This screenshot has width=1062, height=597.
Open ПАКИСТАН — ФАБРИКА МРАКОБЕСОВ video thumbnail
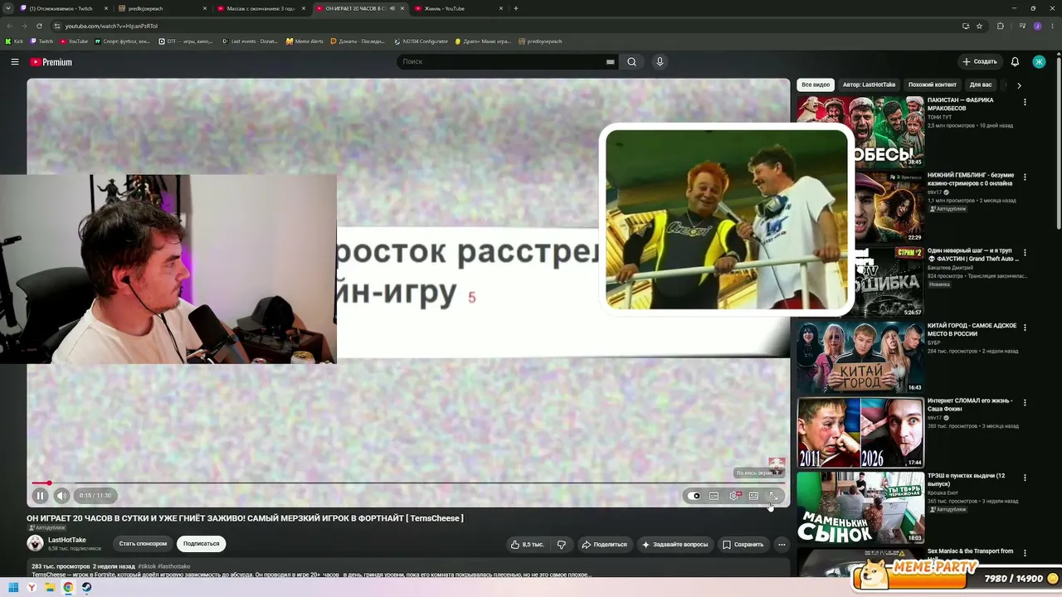click(860, 132)
